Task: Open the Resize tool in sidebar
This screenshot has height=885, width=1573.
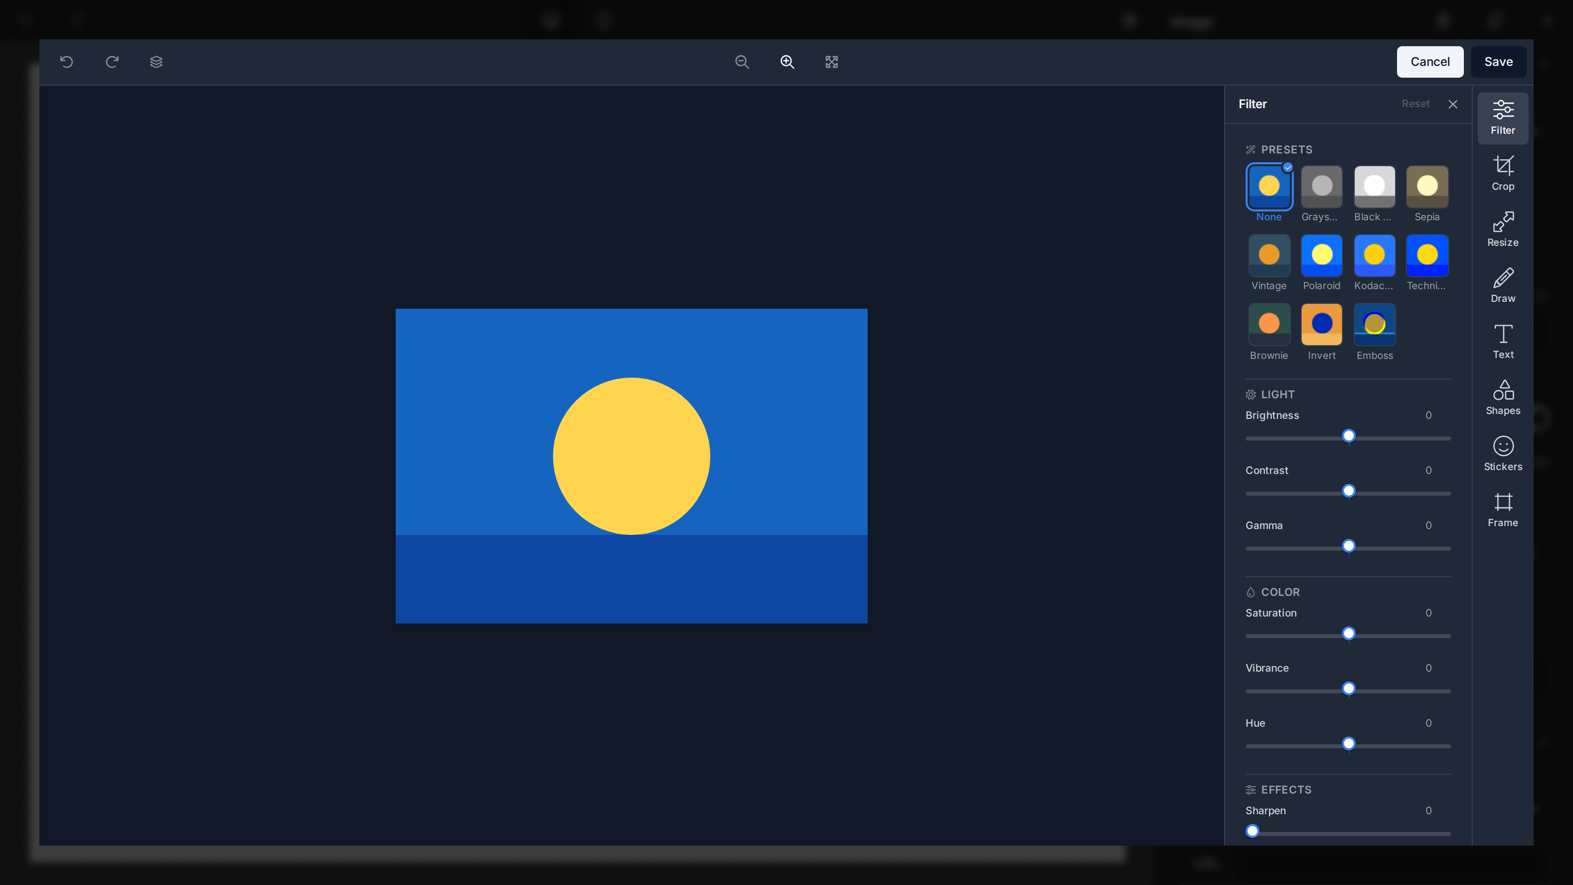Action: point(1503,230)
